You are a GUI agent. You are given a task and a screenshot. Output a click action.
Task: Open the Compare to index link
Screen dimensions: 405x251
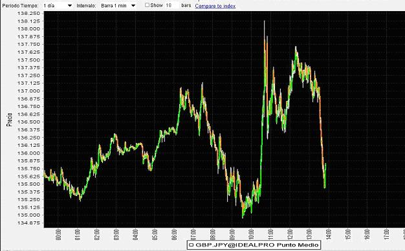click(x=215, y=6)
